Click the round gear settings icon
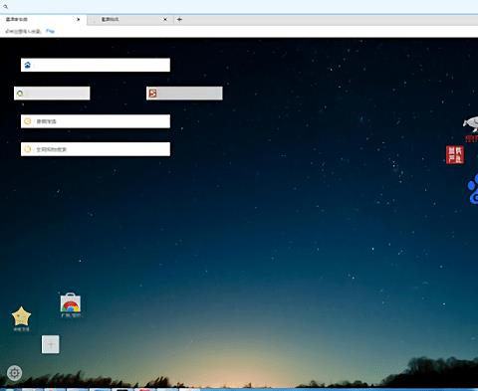 (14, 373)
